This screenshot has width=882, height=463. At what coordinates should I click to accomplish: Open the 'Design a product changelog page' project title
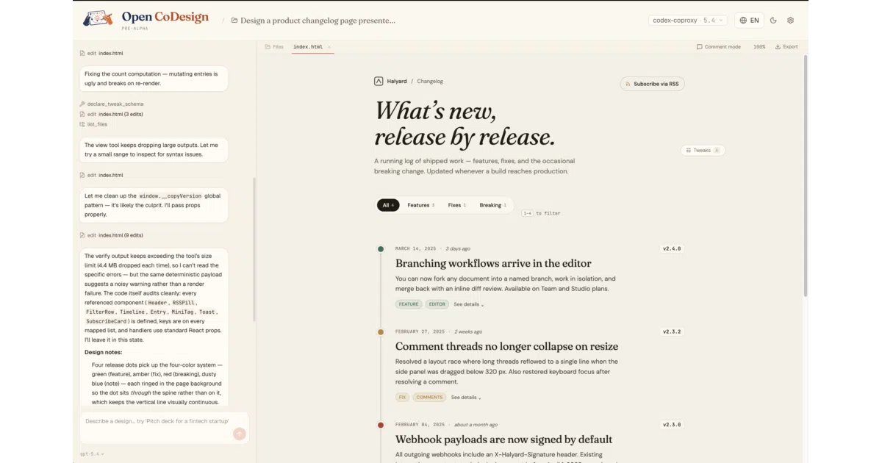click(x=318, y=21)
